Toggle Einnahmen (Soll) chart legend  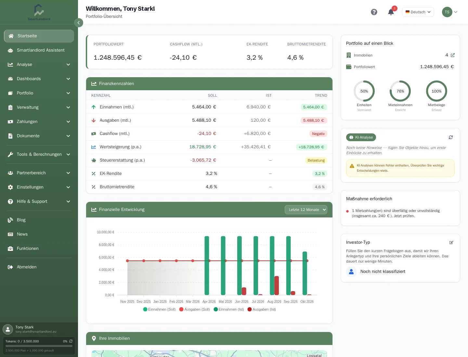pyautogui.click(x=159, y=309)
